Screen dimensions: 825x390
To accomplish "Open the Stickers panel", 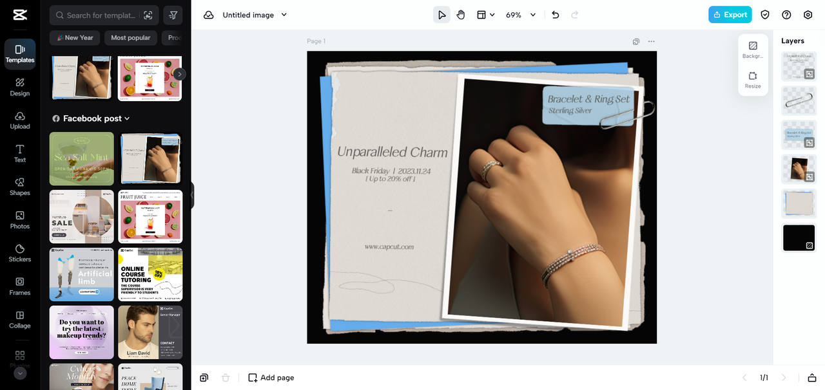I will [20, 254].
